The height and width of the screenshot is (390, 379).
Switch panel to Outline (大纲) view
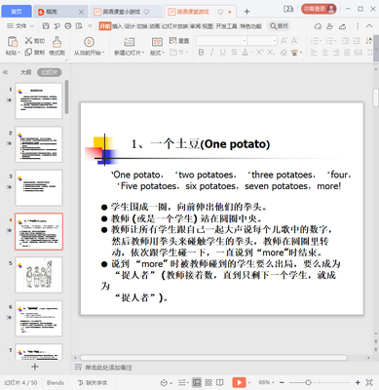point(26,72)
